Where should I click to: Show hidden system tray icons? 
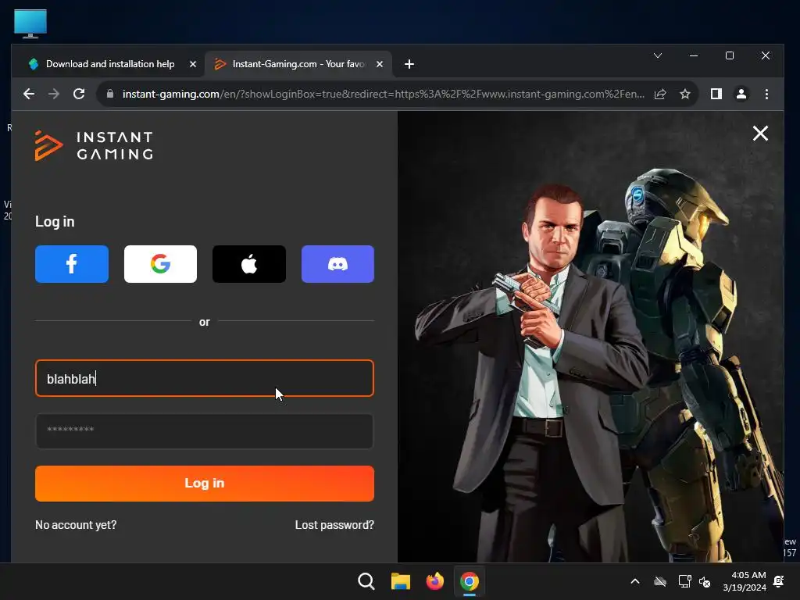(x=635, y=581)
